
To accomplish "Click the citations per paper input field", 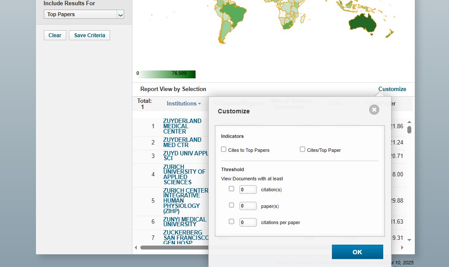I will click(x=248, y=222).
